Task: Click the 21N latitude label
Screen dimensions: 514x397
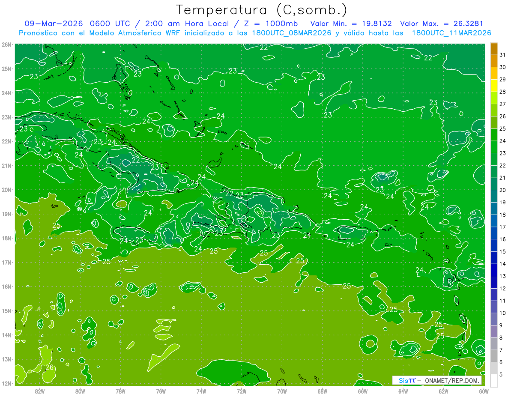Action: 6,166
